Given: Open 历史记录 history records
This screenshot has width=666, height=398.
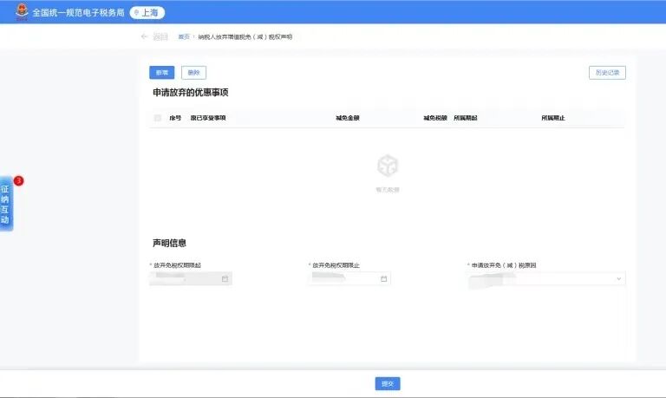Looking at the screenshot, I should (607, 73).
